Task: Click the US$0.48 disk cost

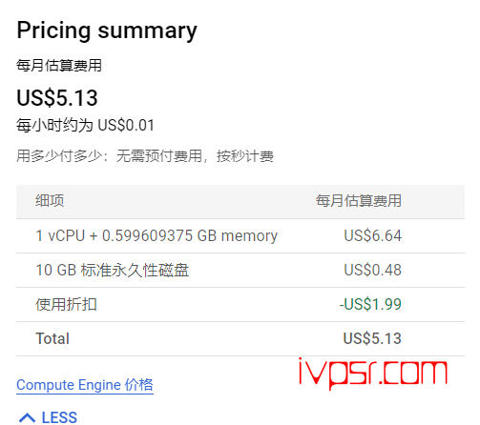Action: pos(373,270)
